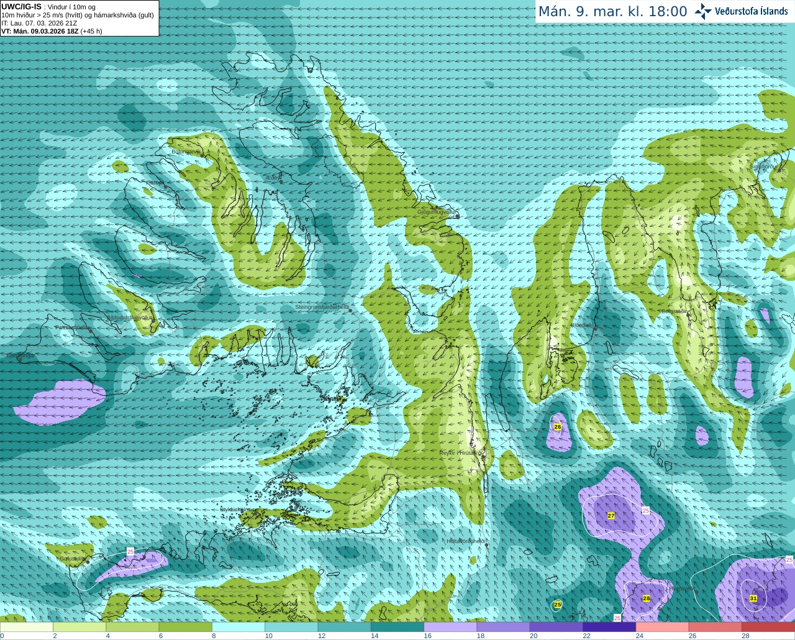The width and height of the screenshot is (795, 640).
Task: Click the 4–6 m/s green legend swatch
Action: pos(133,627)
